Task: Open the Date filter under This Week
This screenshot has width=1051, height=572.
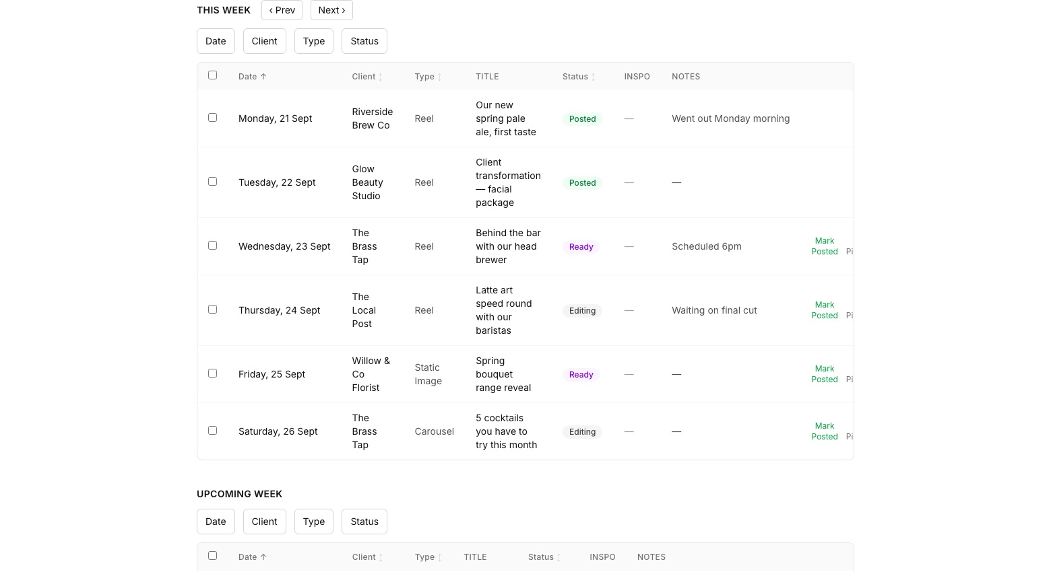Action: pyautogui.click(x=216, y=41)
